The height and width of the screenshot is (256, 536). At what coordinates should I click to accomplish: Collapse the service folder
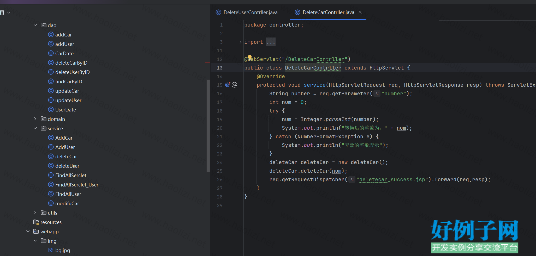click(x=35, y=128)
